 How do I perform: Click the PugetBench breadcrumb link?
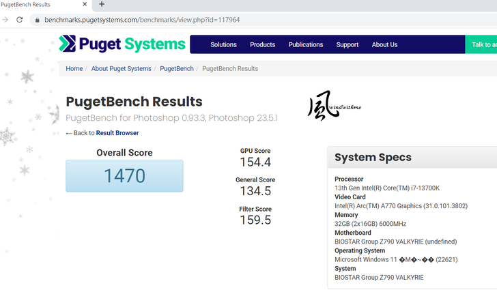(177, 69)
